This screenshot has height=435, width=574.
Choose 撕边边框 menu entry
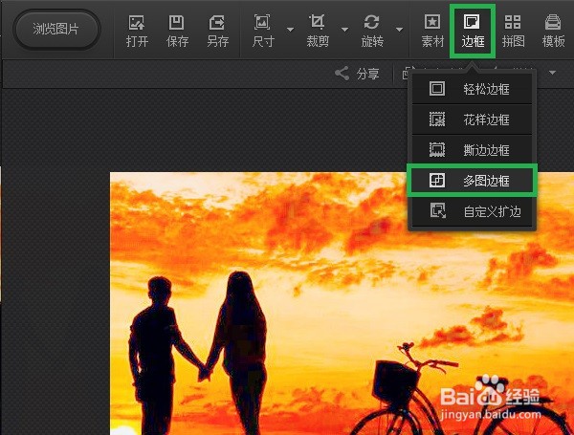click(472, 150)
